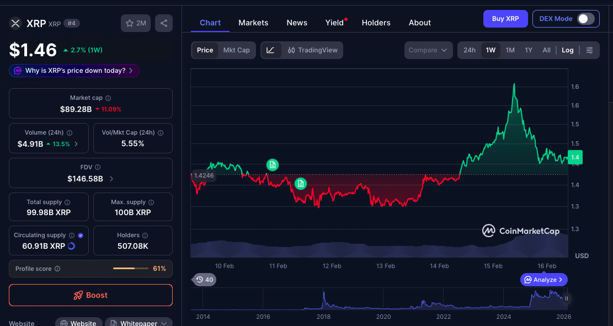Toggle DEX Mode switch

point(586,19)
